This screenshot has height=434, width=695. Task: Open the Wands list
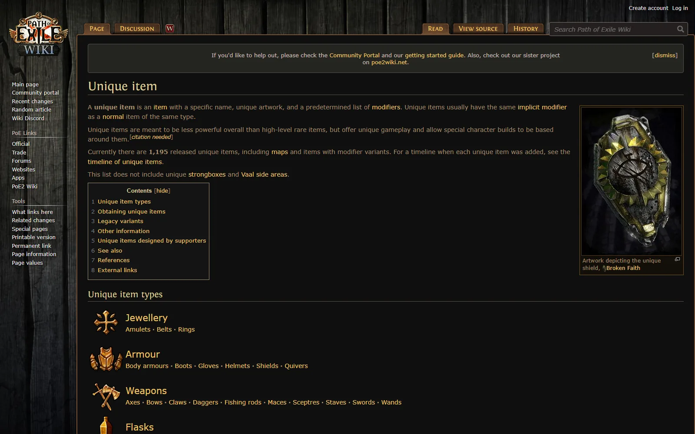(391, 402)
